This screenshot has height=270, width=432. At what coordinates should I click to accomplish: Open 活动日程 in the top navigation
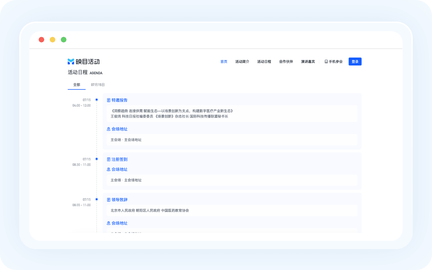click(x=264, y=62)
